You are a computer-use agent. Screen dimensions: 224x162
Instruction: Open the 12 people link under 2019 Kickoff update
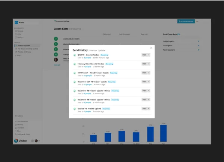88,76
